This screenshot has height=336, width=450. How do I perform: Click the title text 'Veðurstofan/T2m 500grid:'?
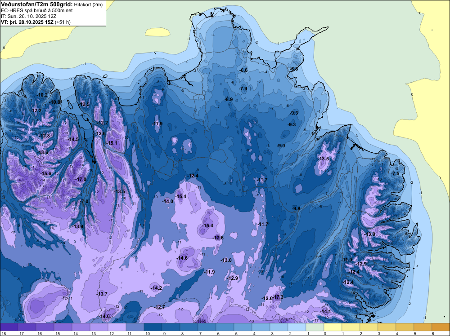point(37,4)
